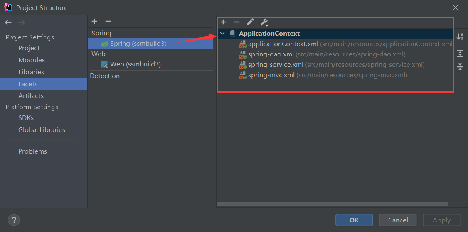Collapse the ApplicationContext node
The width and height of the screenshot is (468, 232).
222,34
